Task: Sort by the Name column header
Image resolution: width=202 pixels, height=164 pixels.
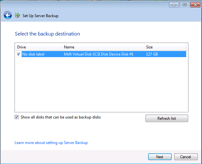Action: [103, 47]
